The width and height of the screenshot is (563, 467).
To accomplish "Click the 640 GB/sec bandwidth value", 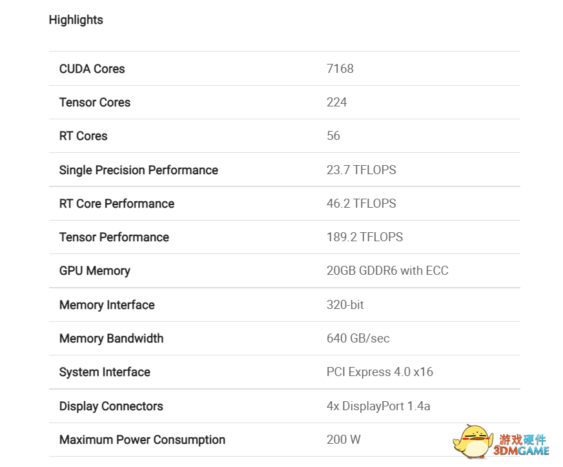I will (358, 339).
